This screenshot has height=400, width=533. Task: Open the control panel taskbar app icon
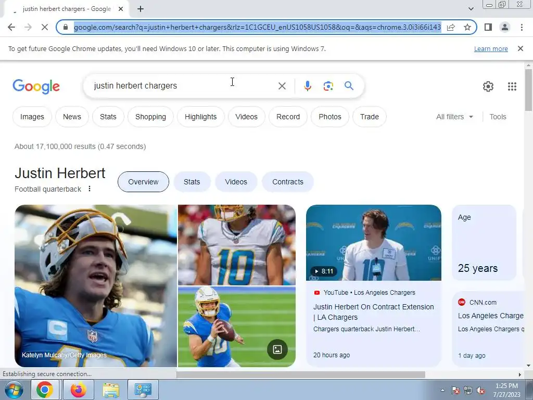point(143,390)
